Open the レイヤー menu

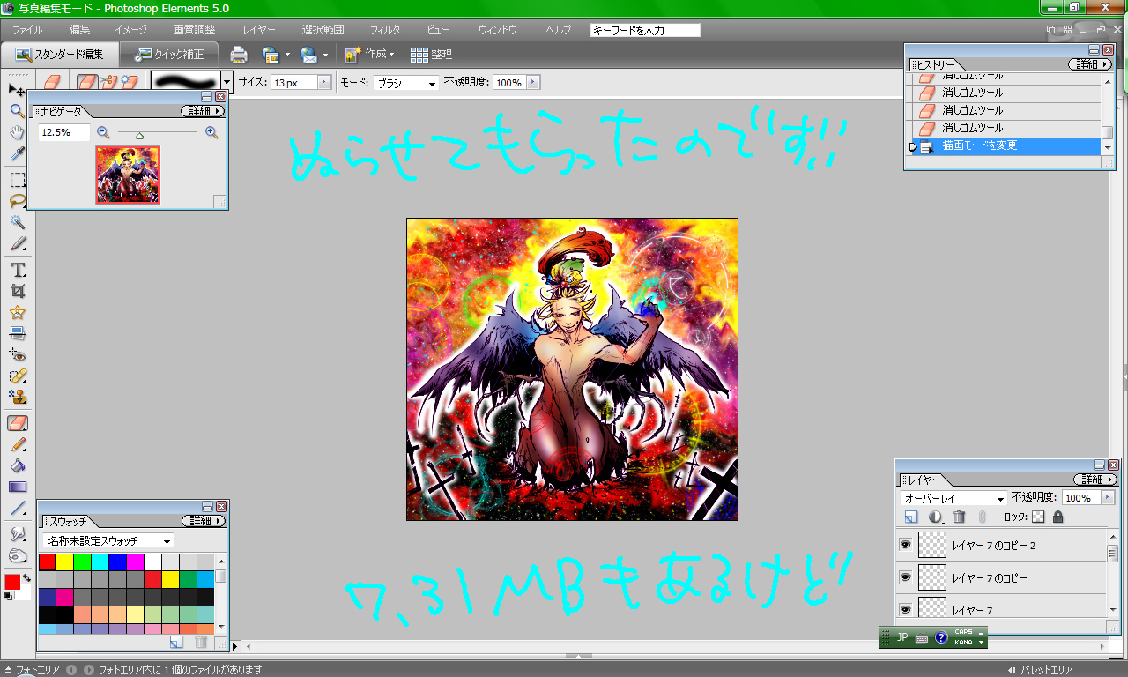tap(259, 30)
